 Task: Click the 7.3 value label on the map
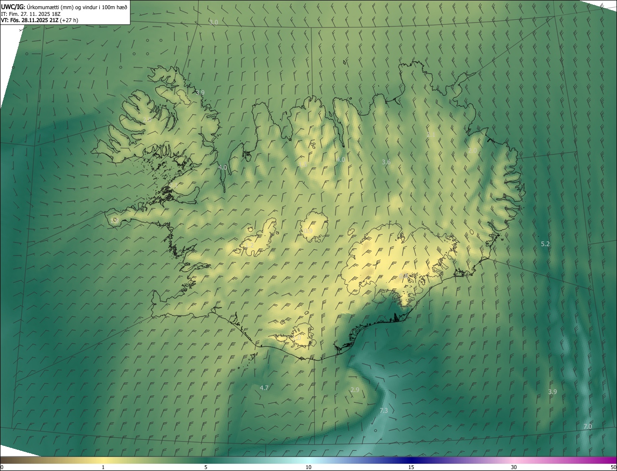click(384, 411)
